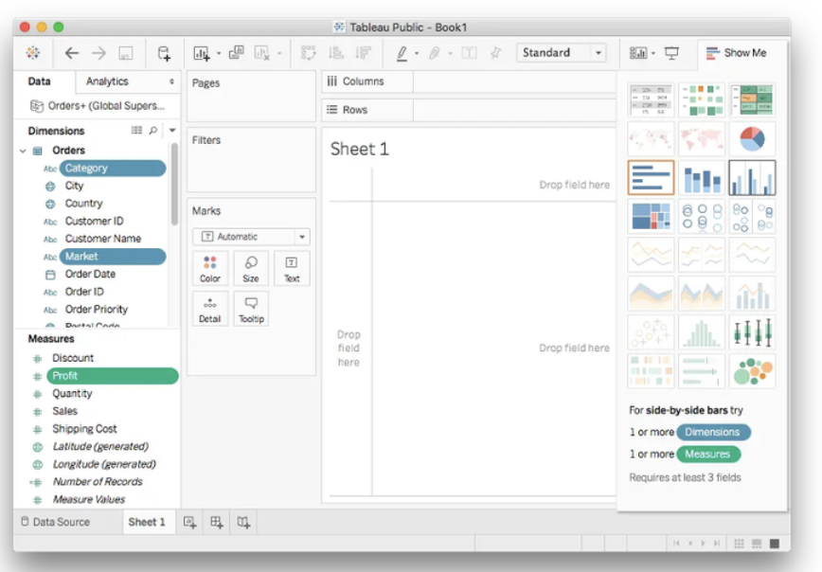Image resolution: width=822 pixels, height=572 pixels.
Task: Select the text table chart type
Action: 651,100
